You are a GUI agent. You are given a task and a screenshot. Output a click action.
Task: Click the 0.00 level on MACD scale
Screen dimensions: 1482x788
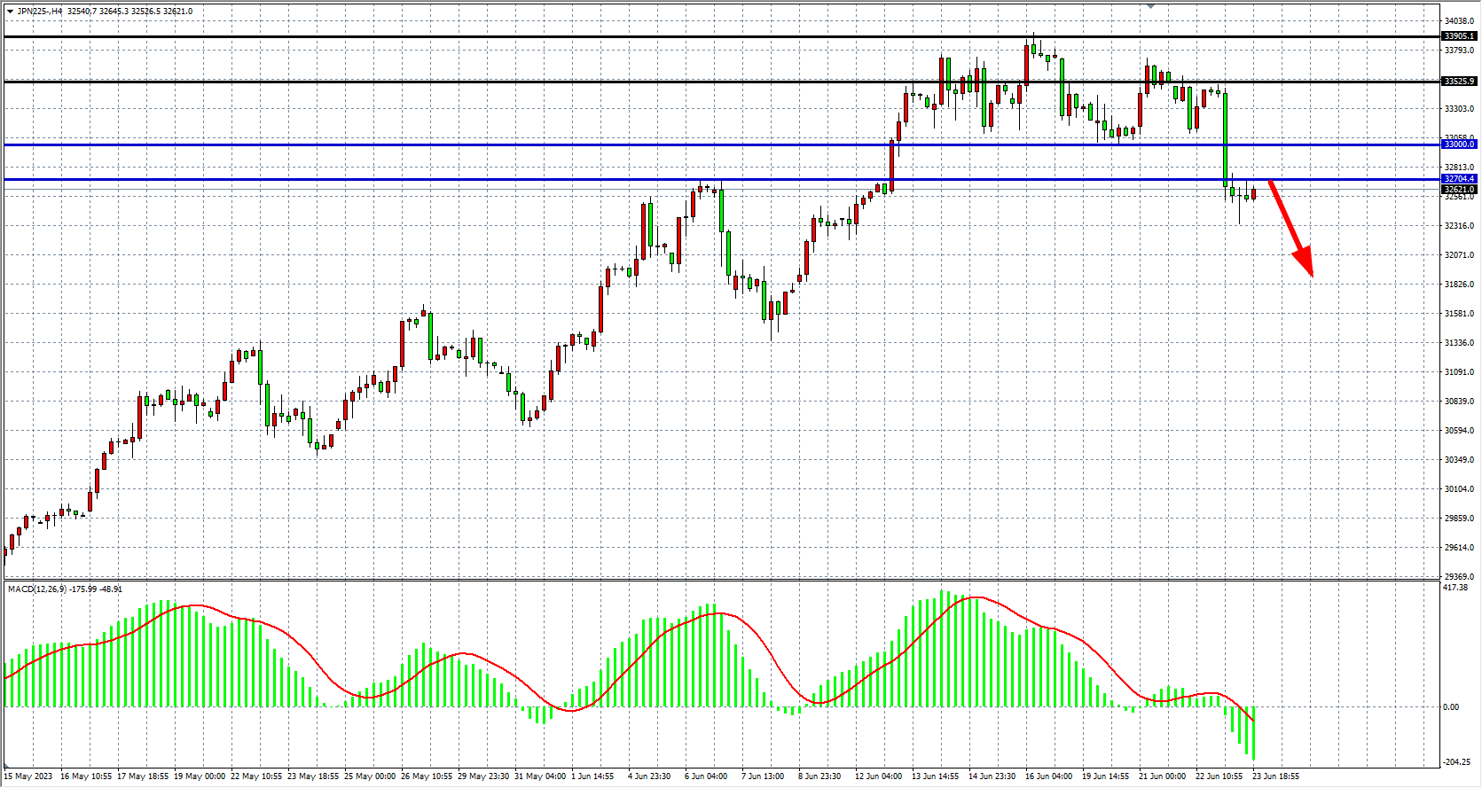(x=1451, y=706)
